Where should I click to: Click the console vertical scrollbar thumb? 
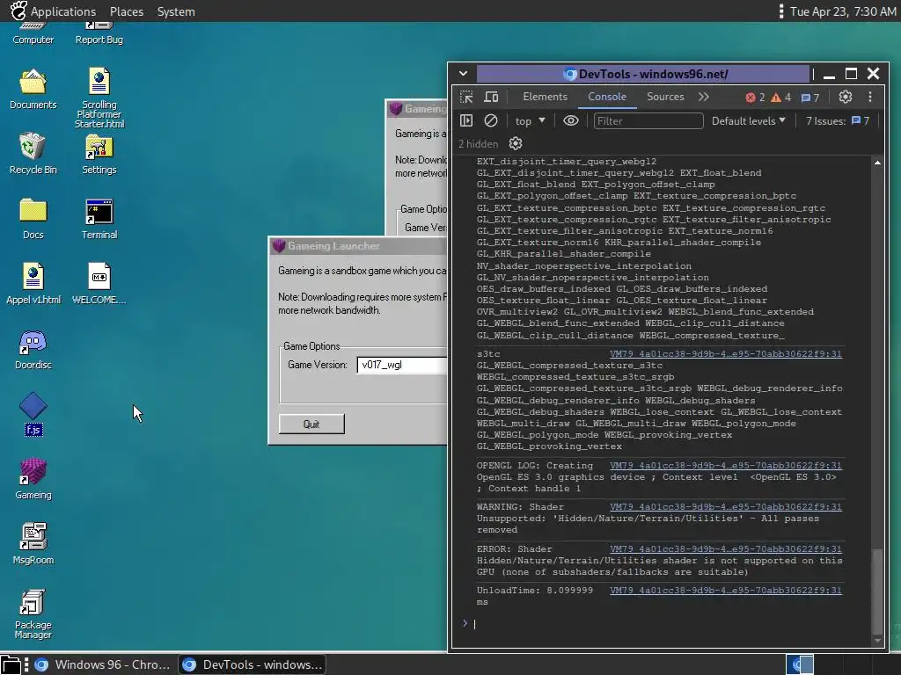(x=877, y=590)
